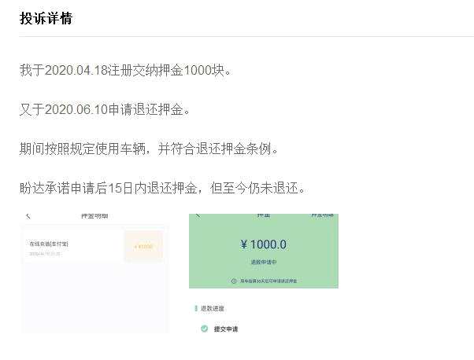Click the 退款申请中 status text
This screenshot has height=360, width=474.
tap(264, 262)
